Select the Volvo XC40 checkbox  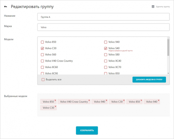tap(106, 61)
